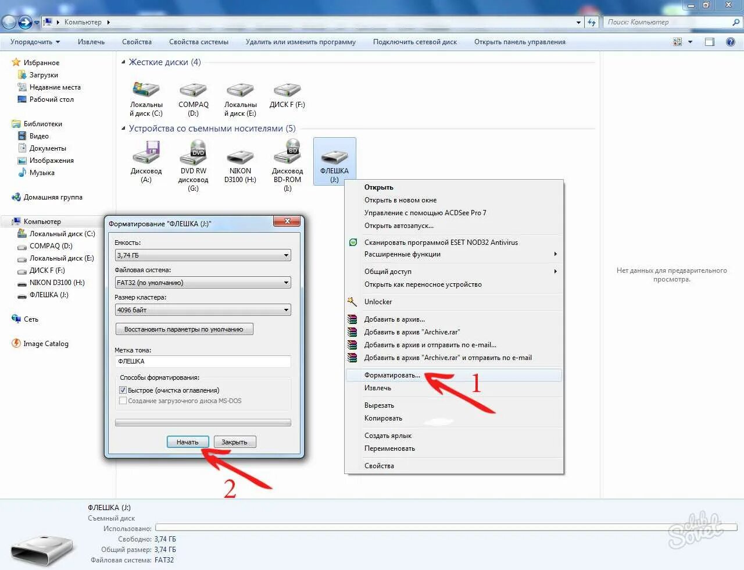This screenshot has width=744, height=570.
Task: Click the format progress bar
Action: pos(203,423)
